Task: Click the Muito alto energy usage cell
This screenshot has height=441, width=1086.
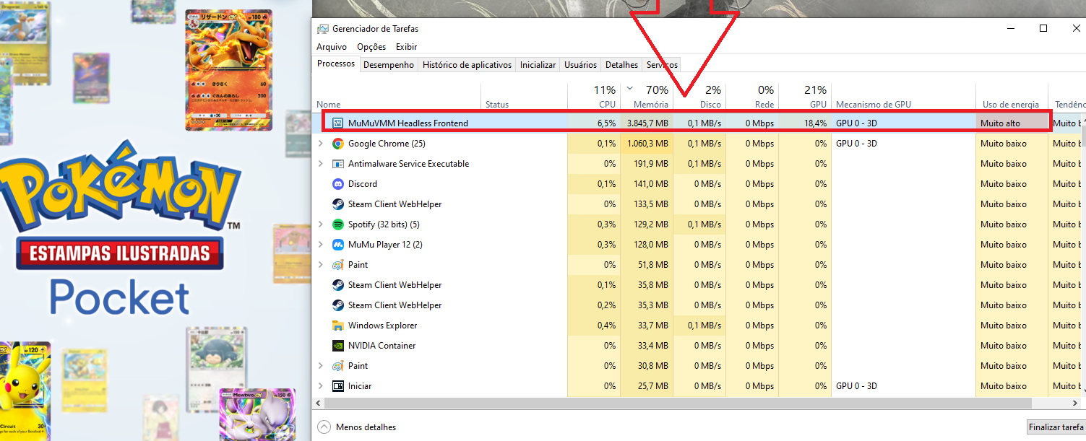Action: click(1012, 123)
